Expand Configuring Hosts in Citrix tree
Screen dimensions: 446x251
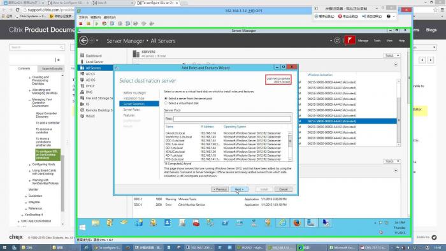click(29, 164)
